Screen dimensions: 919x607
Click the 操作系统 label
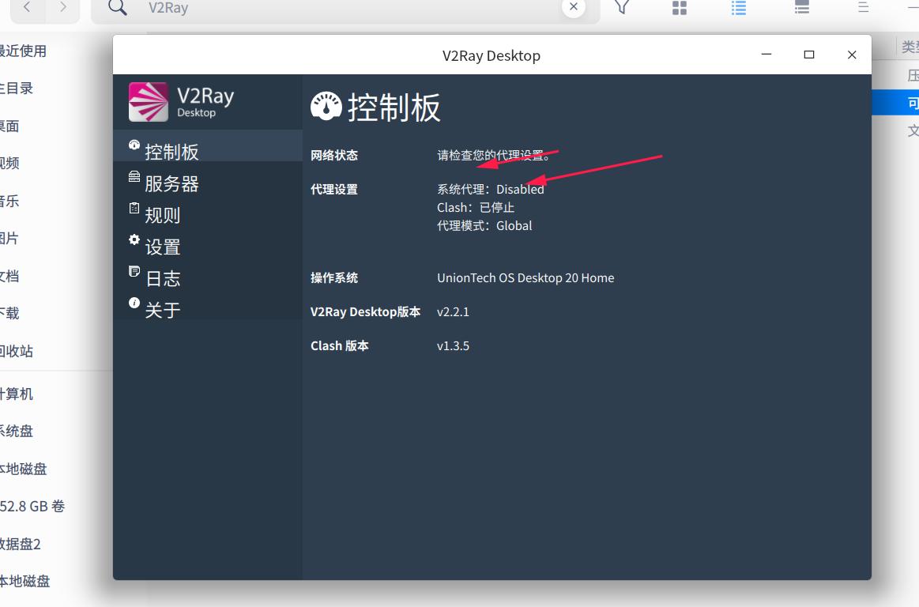coord(334,278)
